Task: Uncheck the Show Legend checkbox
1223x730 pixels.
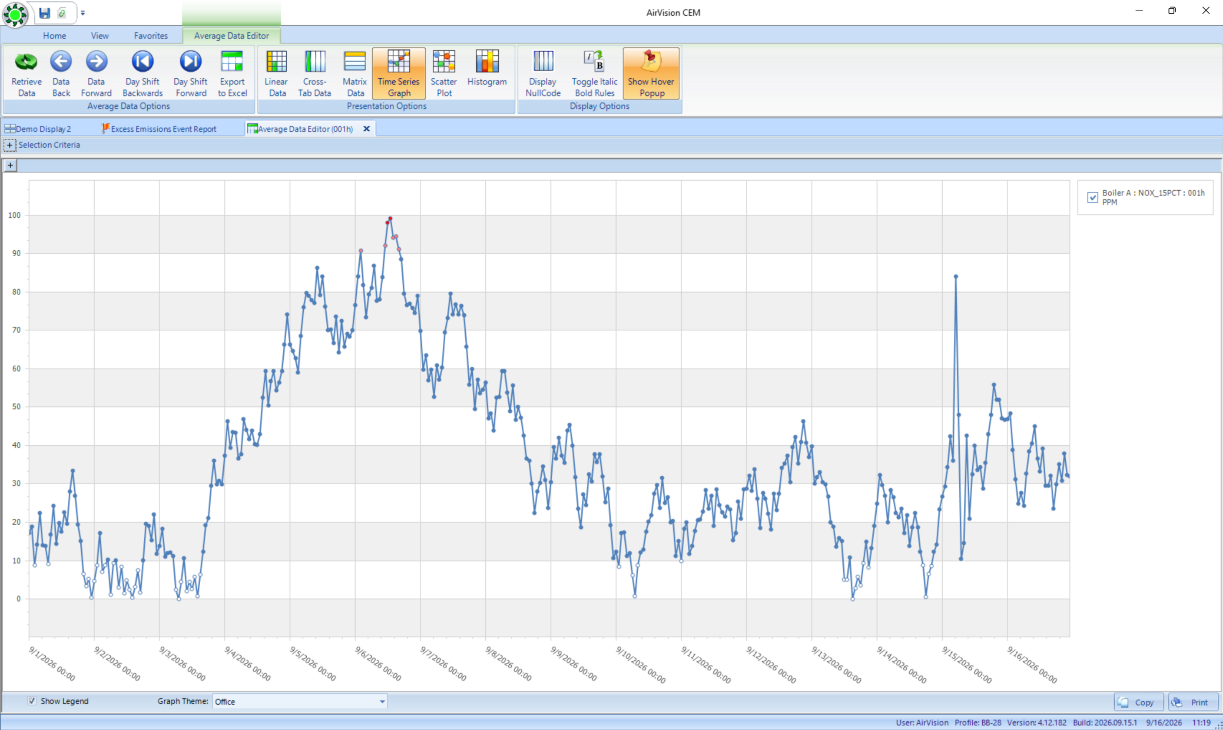Action: click(32, 700)
